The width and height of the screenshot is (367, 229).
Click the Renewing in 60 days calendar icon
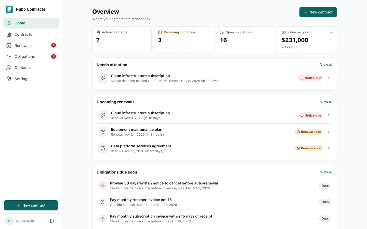pos(160,32)
